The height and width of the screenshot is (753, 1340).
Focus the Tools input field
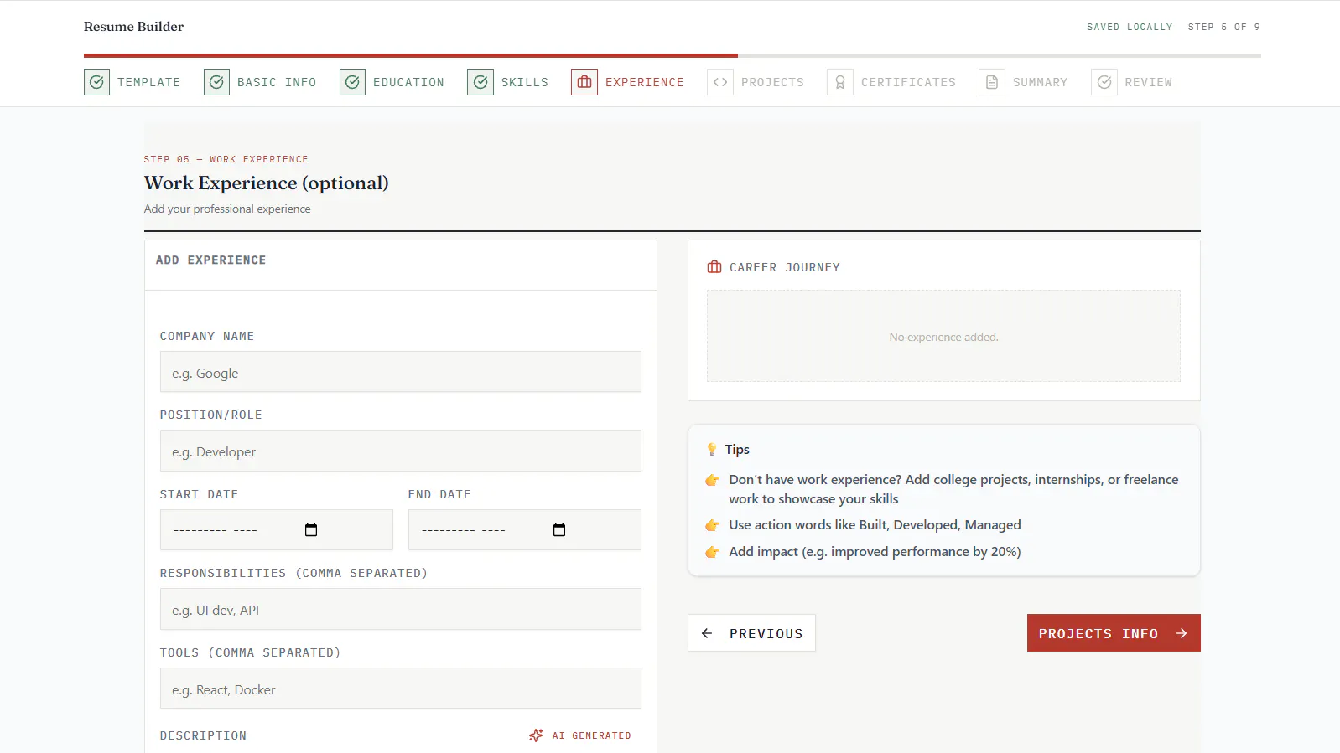tap(401, 689)
